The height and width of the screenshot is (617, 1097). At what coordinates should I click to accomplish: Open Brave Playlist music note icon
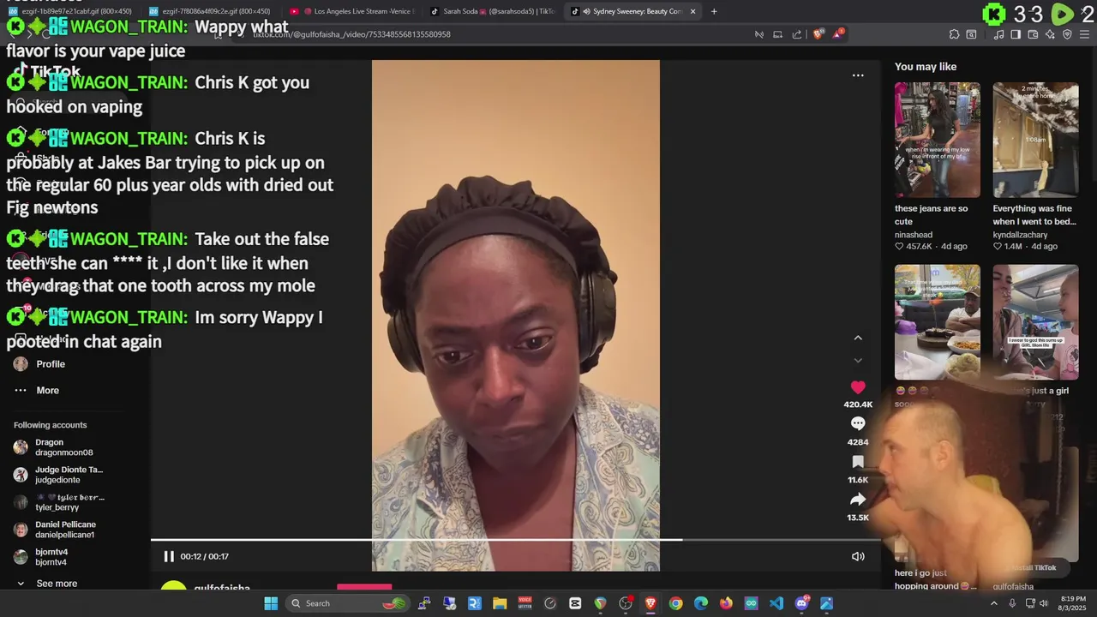(999, 34)
